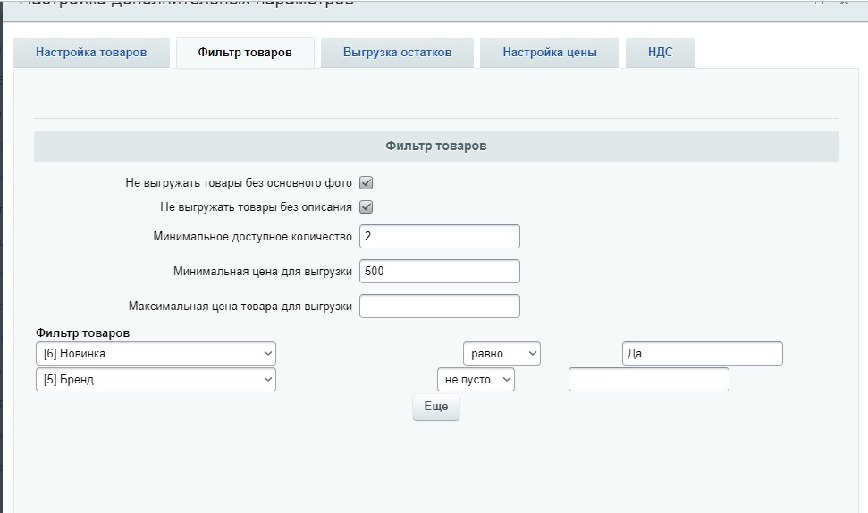Click the 'Минимальная цена для выгрузки' field

(439, 272)
